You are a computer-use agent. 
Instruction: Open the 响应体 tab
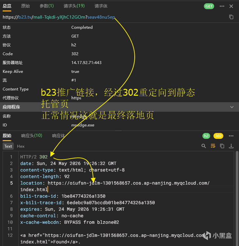click(59, 136)
